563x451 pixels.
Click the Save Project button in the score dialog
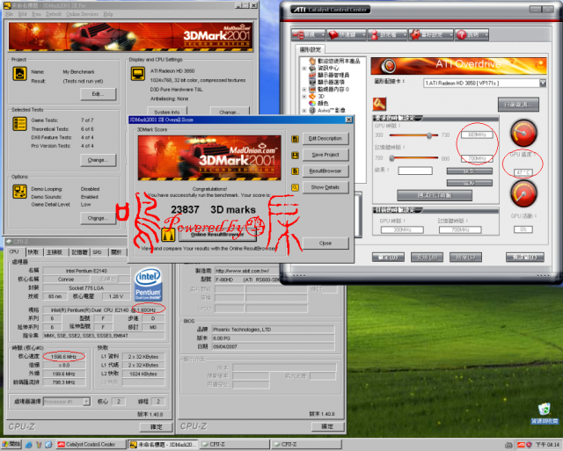click(325, 155)
